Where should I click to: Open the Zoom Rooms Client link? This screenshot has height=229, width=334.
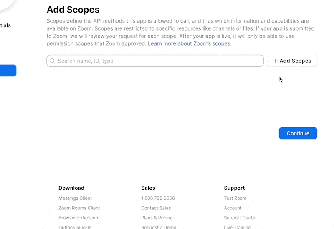click(x=79, y=208)
